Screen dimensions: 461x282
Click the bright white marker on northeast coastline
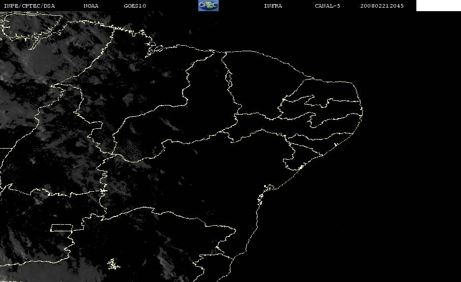335,145
